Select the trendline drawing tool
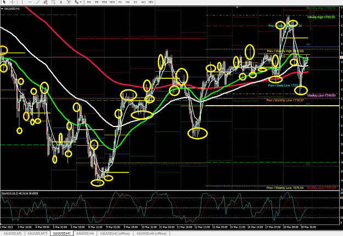The width and height of the screenshot is (343, 236). click(x=38, y=2)
